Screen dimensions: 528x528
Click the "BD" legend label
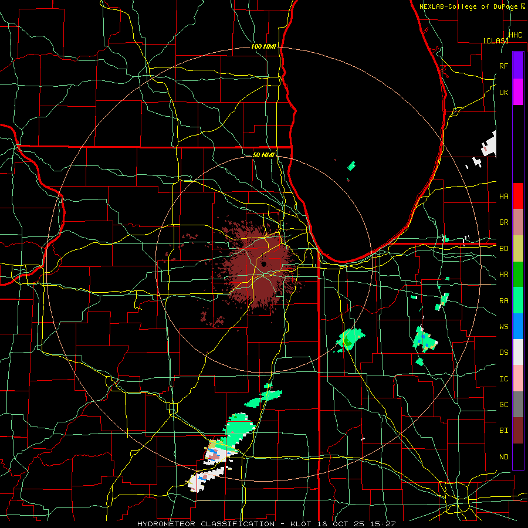[x=504, y=249]
